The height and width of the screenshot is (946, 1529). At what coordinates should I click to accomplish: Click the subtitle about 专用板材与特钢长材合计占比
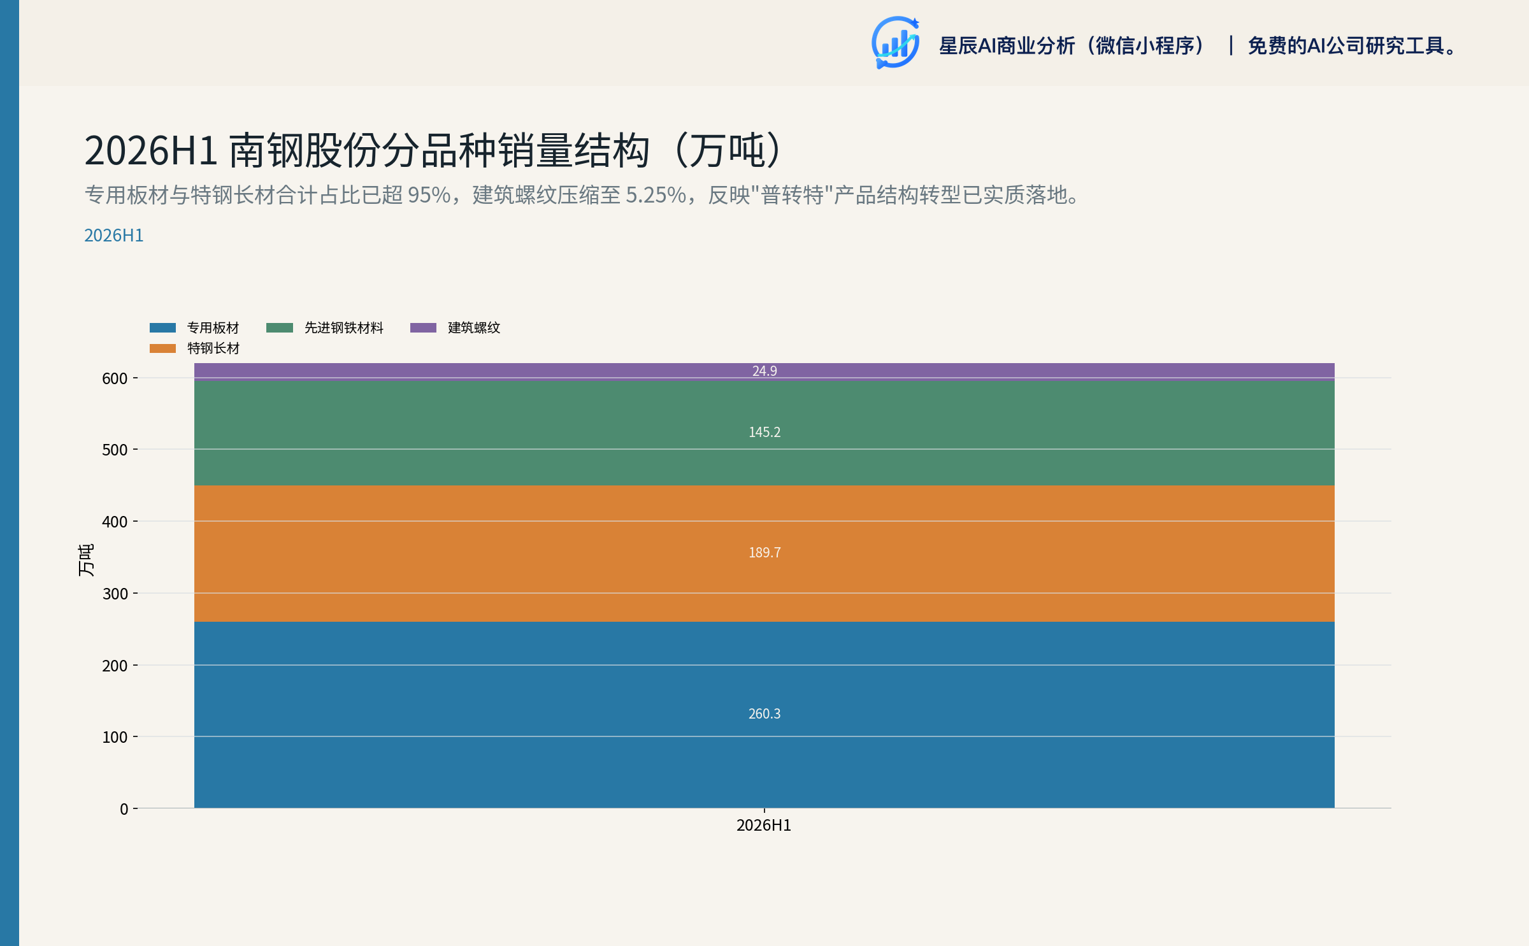[583, 195]
